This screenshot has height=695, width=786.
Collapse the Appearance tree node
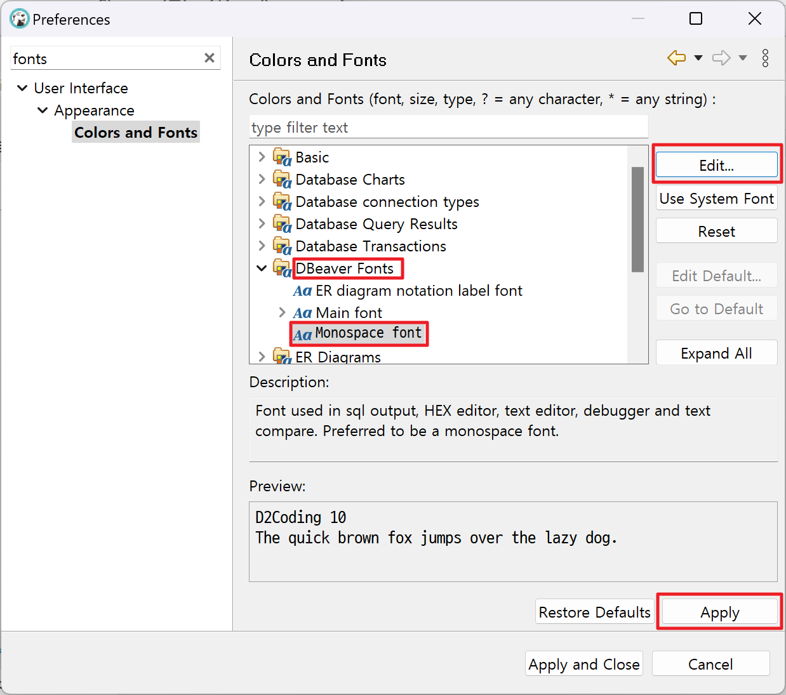point(43,110)
